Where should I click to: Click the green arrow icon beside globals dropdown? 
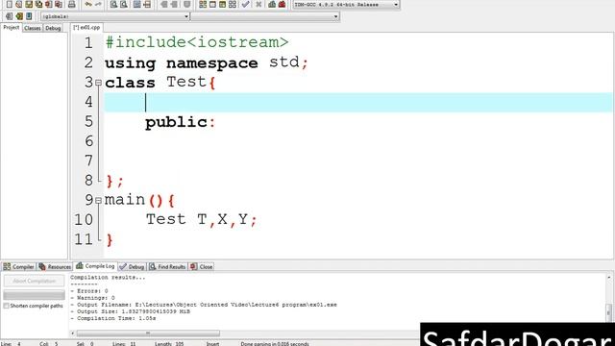coord(19,16)
